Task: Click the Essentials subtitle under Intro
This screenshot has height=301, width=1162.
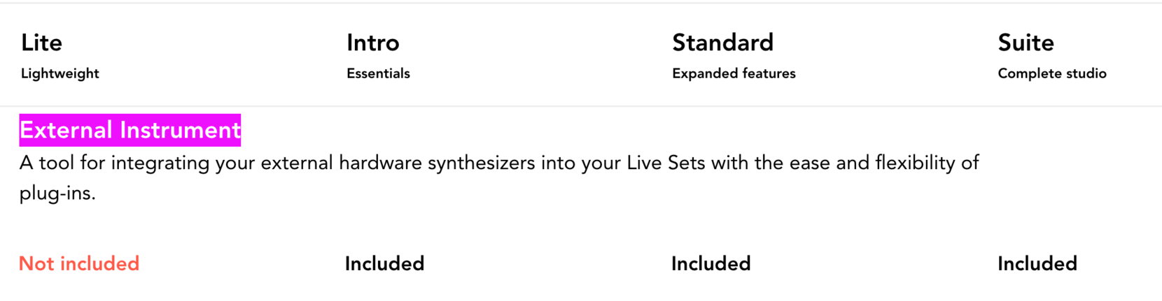Action: click(378, 73)
